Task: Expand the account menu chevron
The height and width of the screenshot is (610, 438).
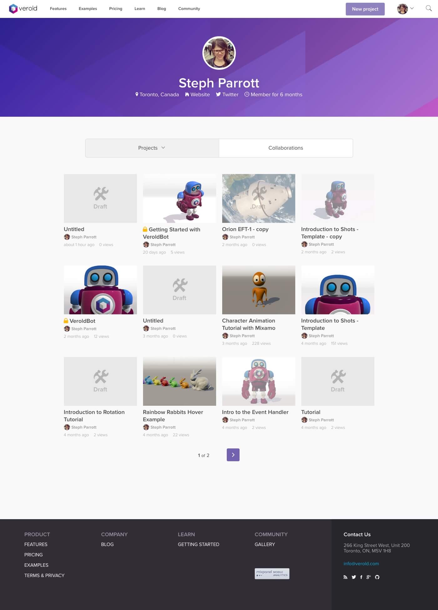Action: (x=412, y=8)
